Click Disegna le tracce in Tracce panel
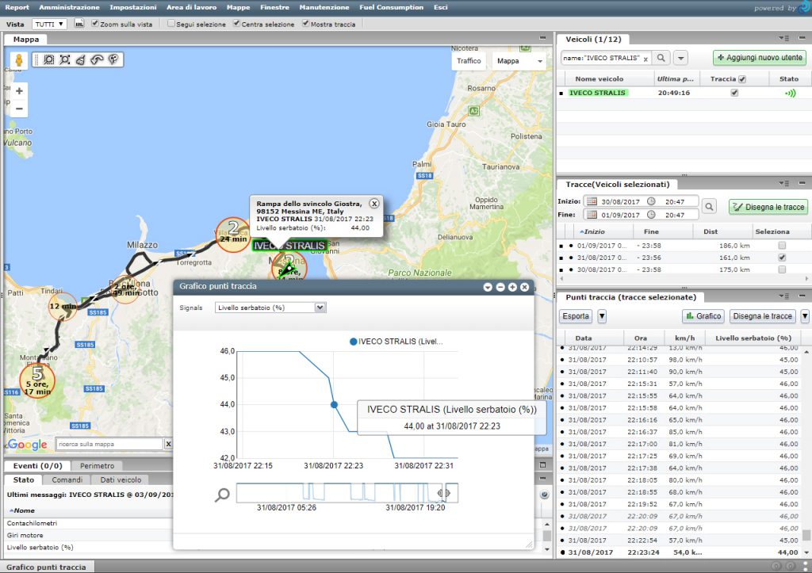This screenshot has width=812, height=573. pyautogui.click(x=769, y=207)
